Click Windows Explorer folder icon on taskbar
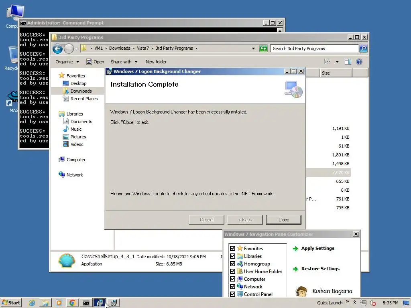The image size is (411, 308). tap(45, 303)
